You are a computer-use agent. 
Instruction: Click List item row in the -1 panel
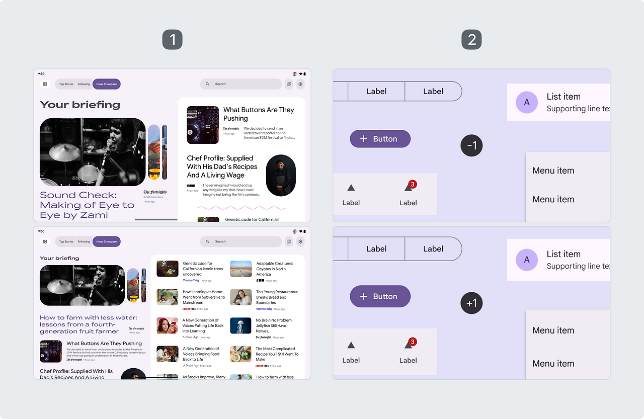tap(558, 102)
